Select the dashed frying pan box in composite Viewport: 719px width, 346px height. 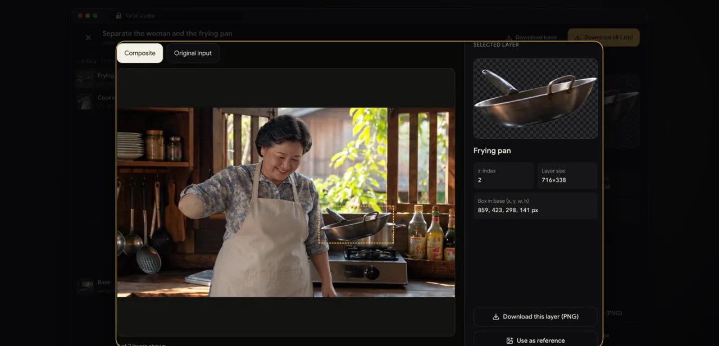point(356,225)
